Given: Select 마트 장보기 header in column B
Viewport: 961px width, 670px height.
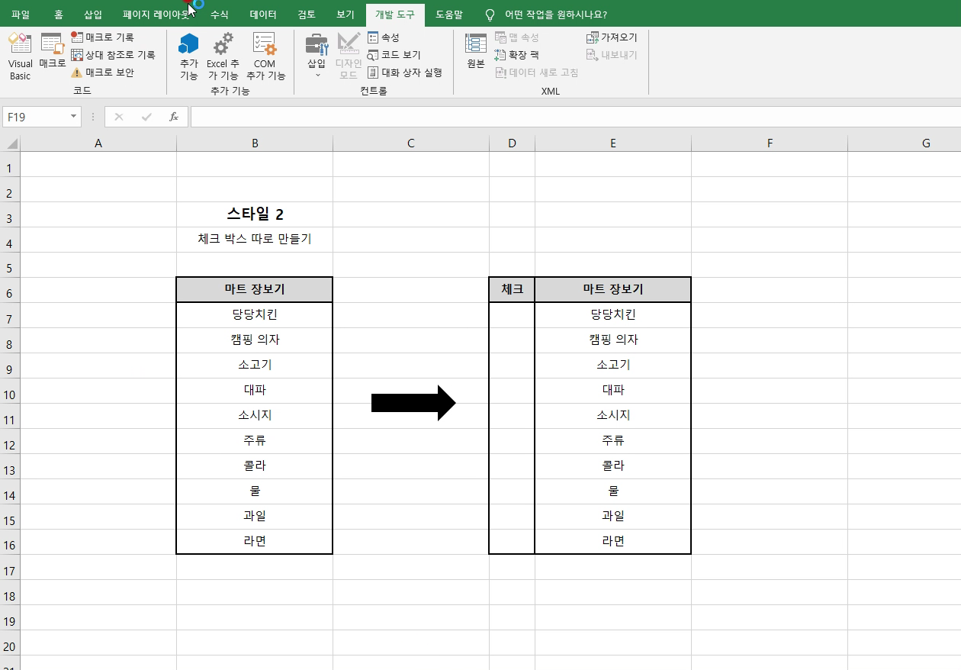Looking at the screenshot, I should click(x=255, y=289).
